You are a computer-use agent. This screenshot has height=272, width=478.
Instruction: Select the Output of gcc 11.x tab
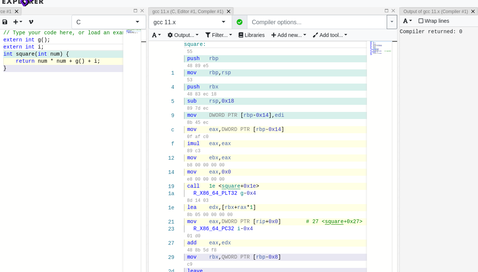(436, 12)
